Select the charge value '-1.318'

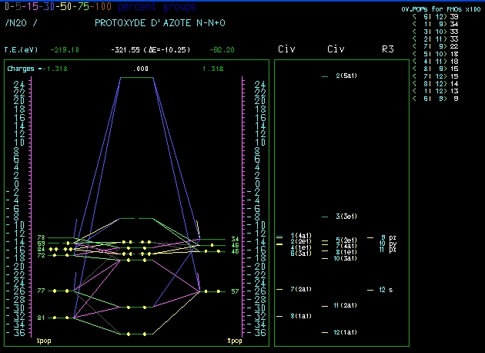[x=55, y=69]
